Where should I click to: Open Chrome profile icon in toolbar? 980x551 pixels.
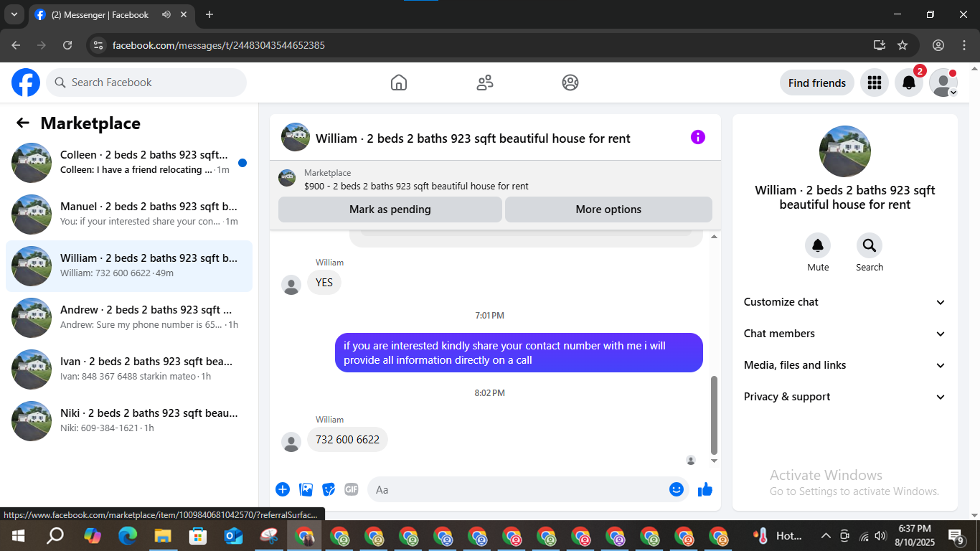pos(938,45)
